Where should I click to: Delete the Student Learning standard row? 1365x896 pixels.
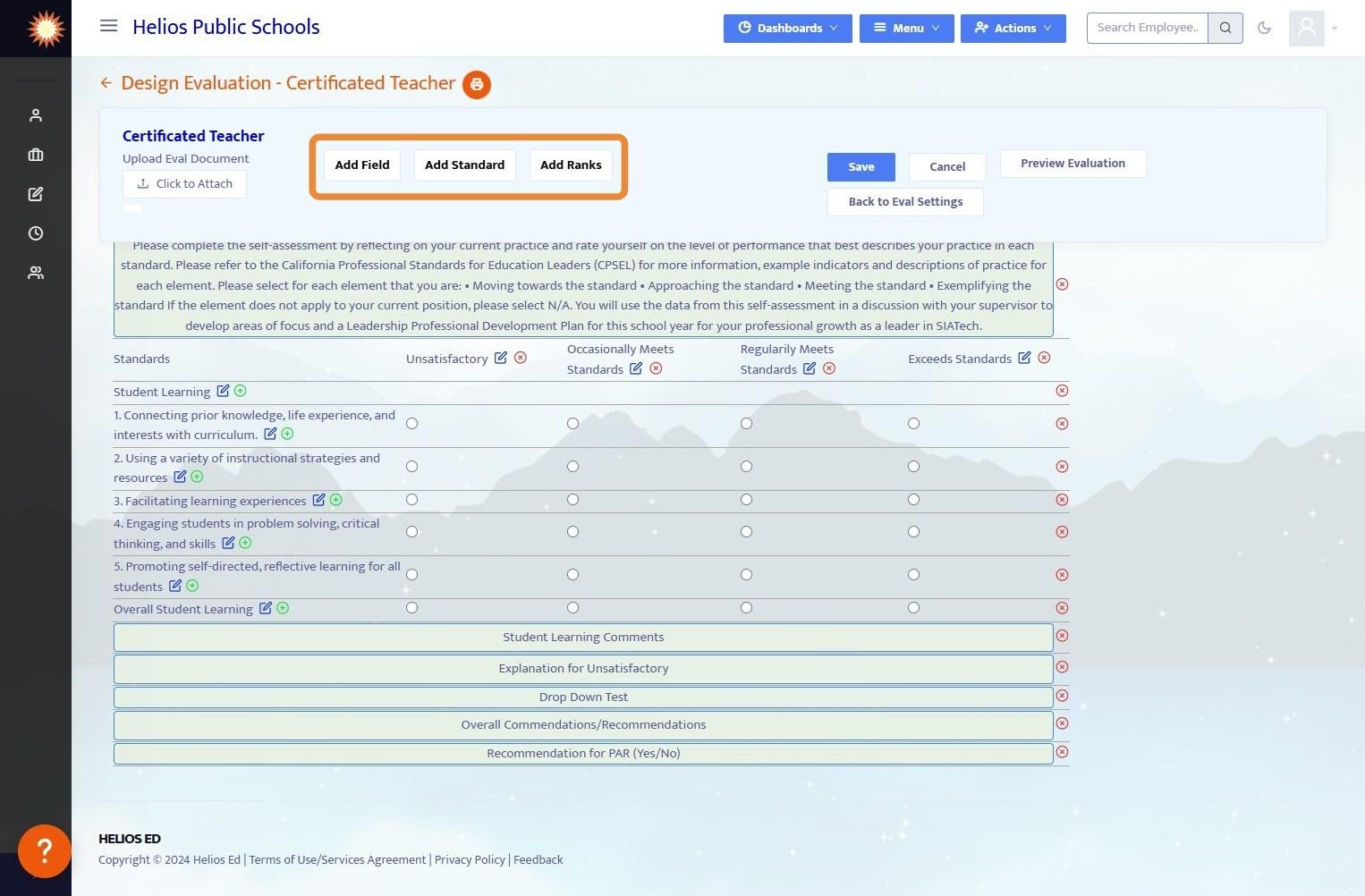(x=1062, y=391)
